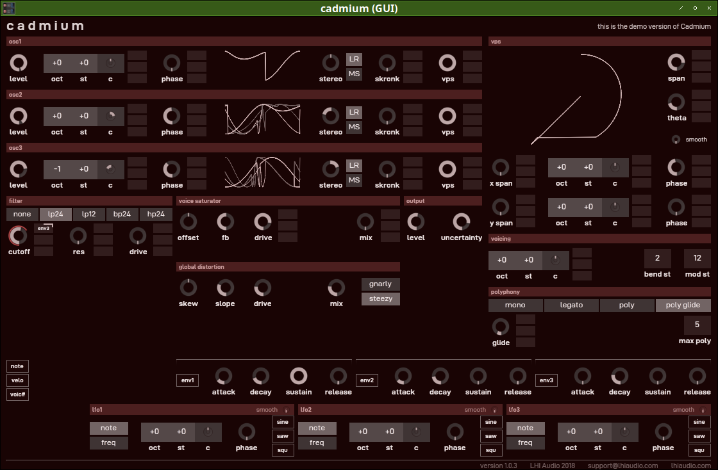Click the max poly value 5
The height and width of the screenshot is (470, 718).
[x=697, y=325]
